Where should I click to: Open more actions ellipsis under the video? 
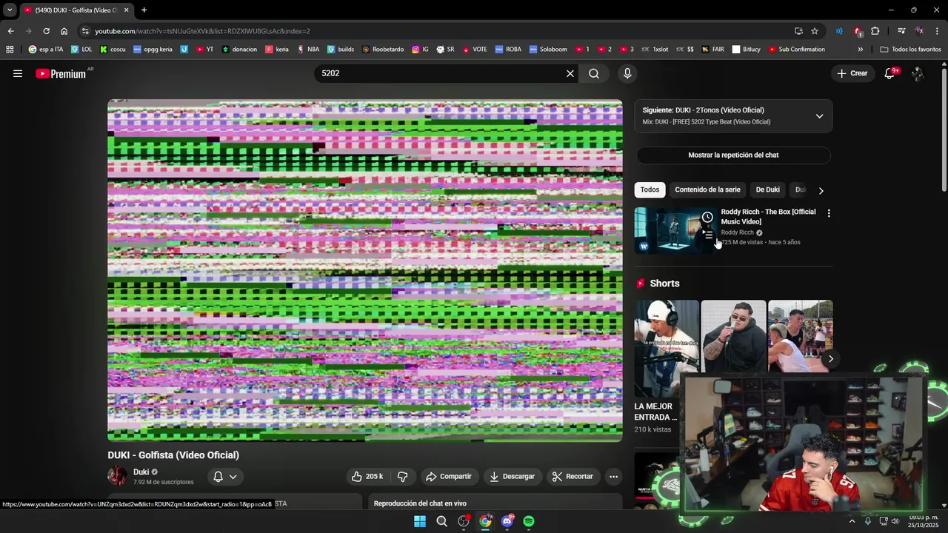[613, 477]
